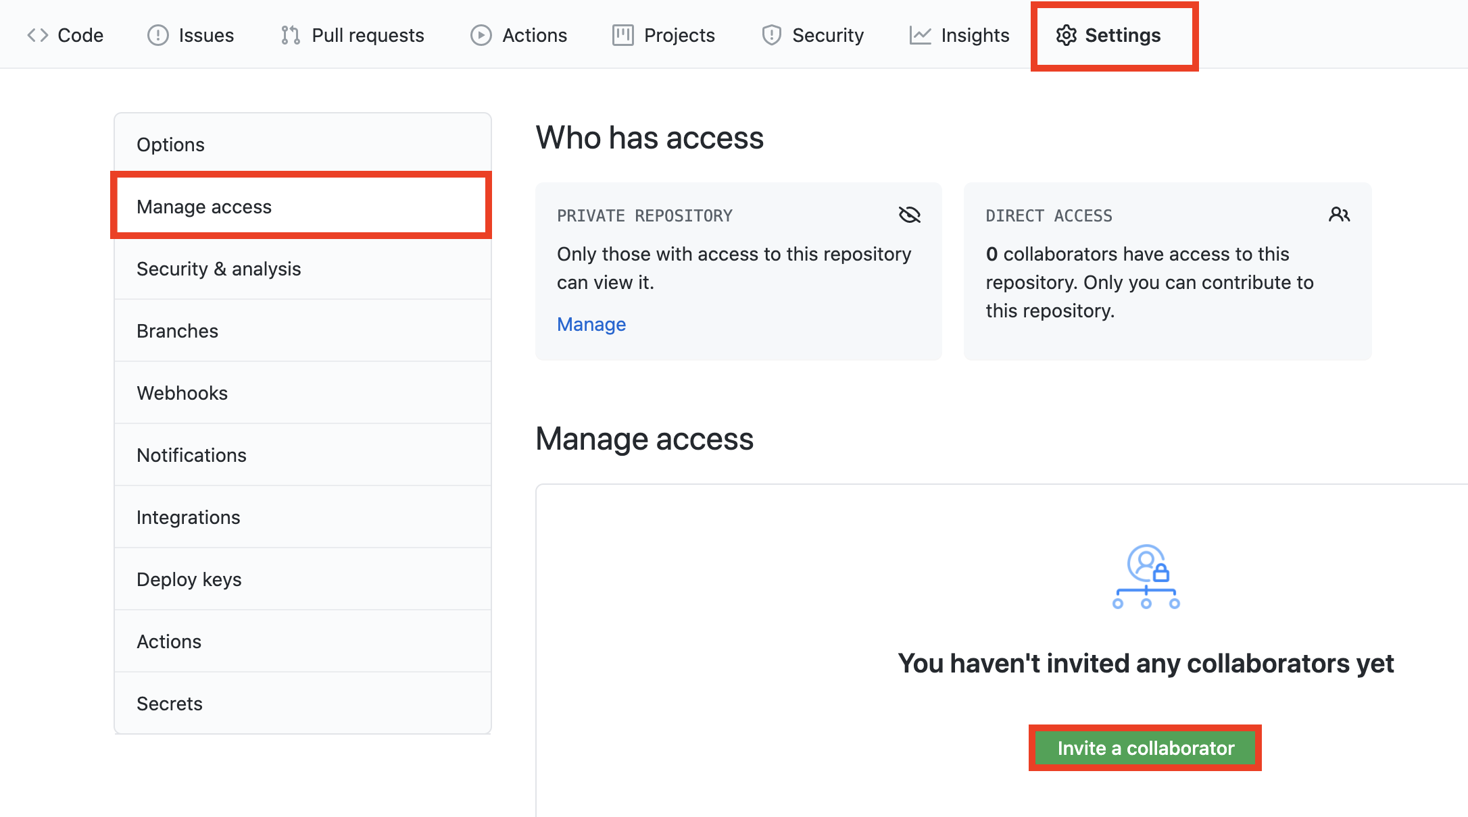Click the people icon in Direct Access
Screen dimensions: 1468x817
(1339, 215)
